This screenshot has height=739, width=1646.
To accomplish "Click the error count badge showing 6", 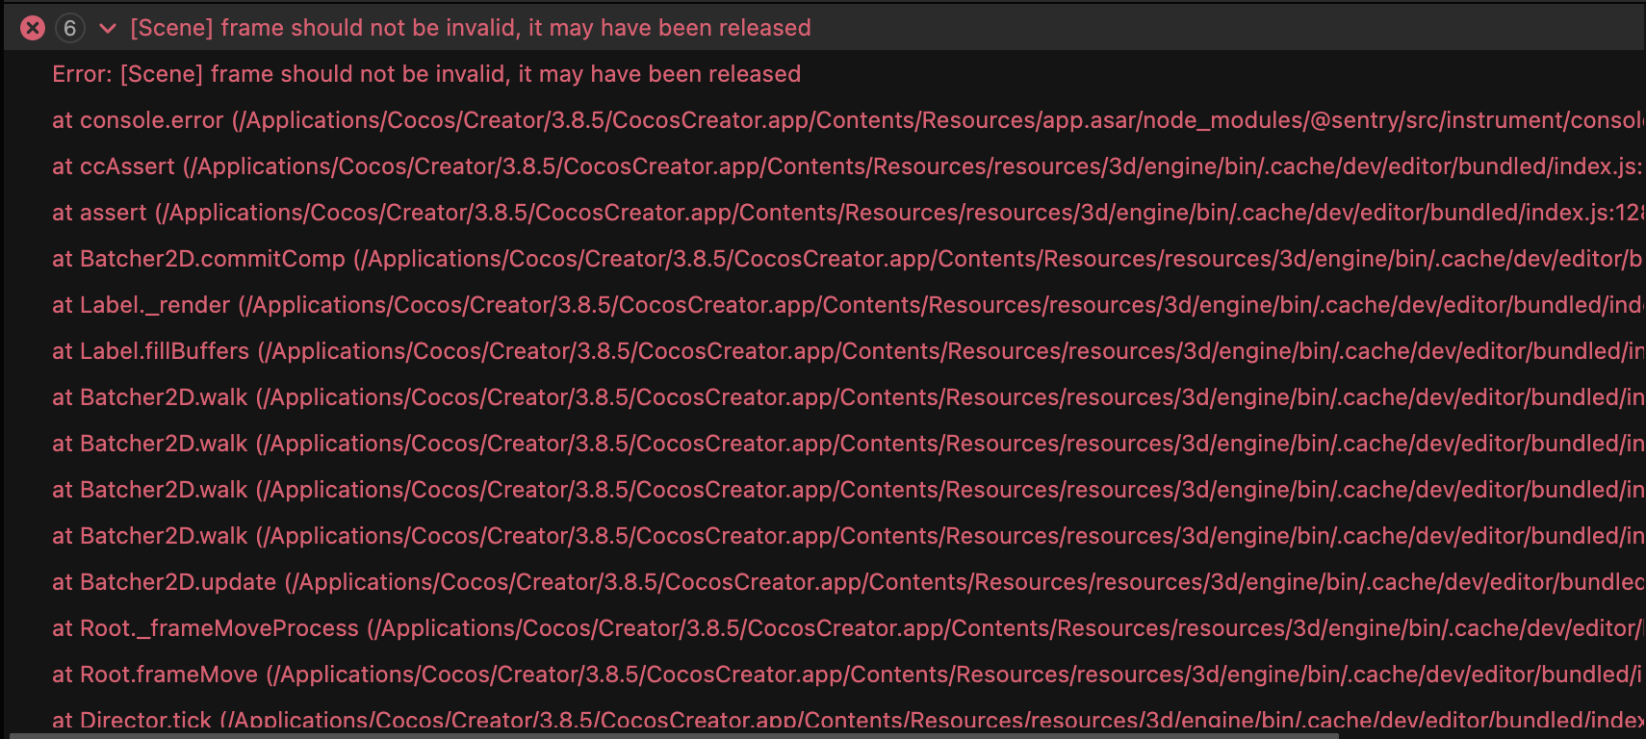I will [69, 28].
